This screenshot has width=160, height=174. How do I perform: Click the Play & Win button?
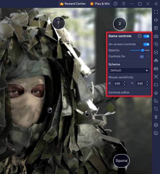pos(100,4)
